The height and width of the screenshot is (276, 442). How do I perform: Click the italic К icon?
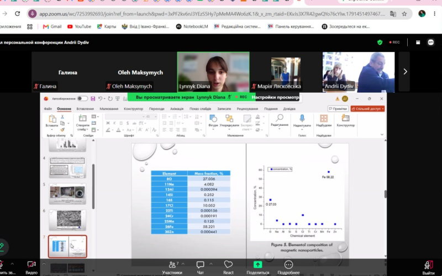[114, 123]
